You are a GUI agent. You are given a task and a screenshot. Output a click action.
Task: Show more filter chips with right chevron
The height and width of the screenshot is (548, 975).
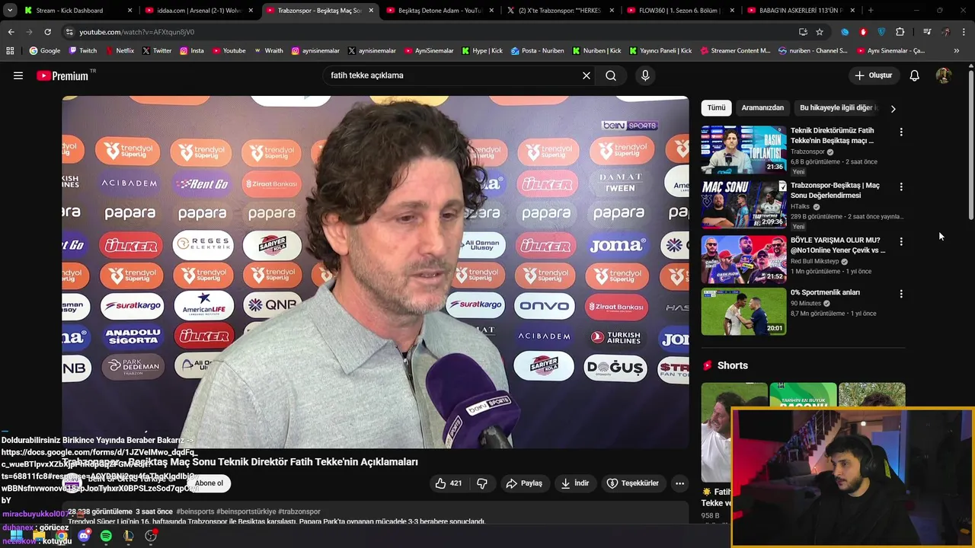tap(893, 108)
